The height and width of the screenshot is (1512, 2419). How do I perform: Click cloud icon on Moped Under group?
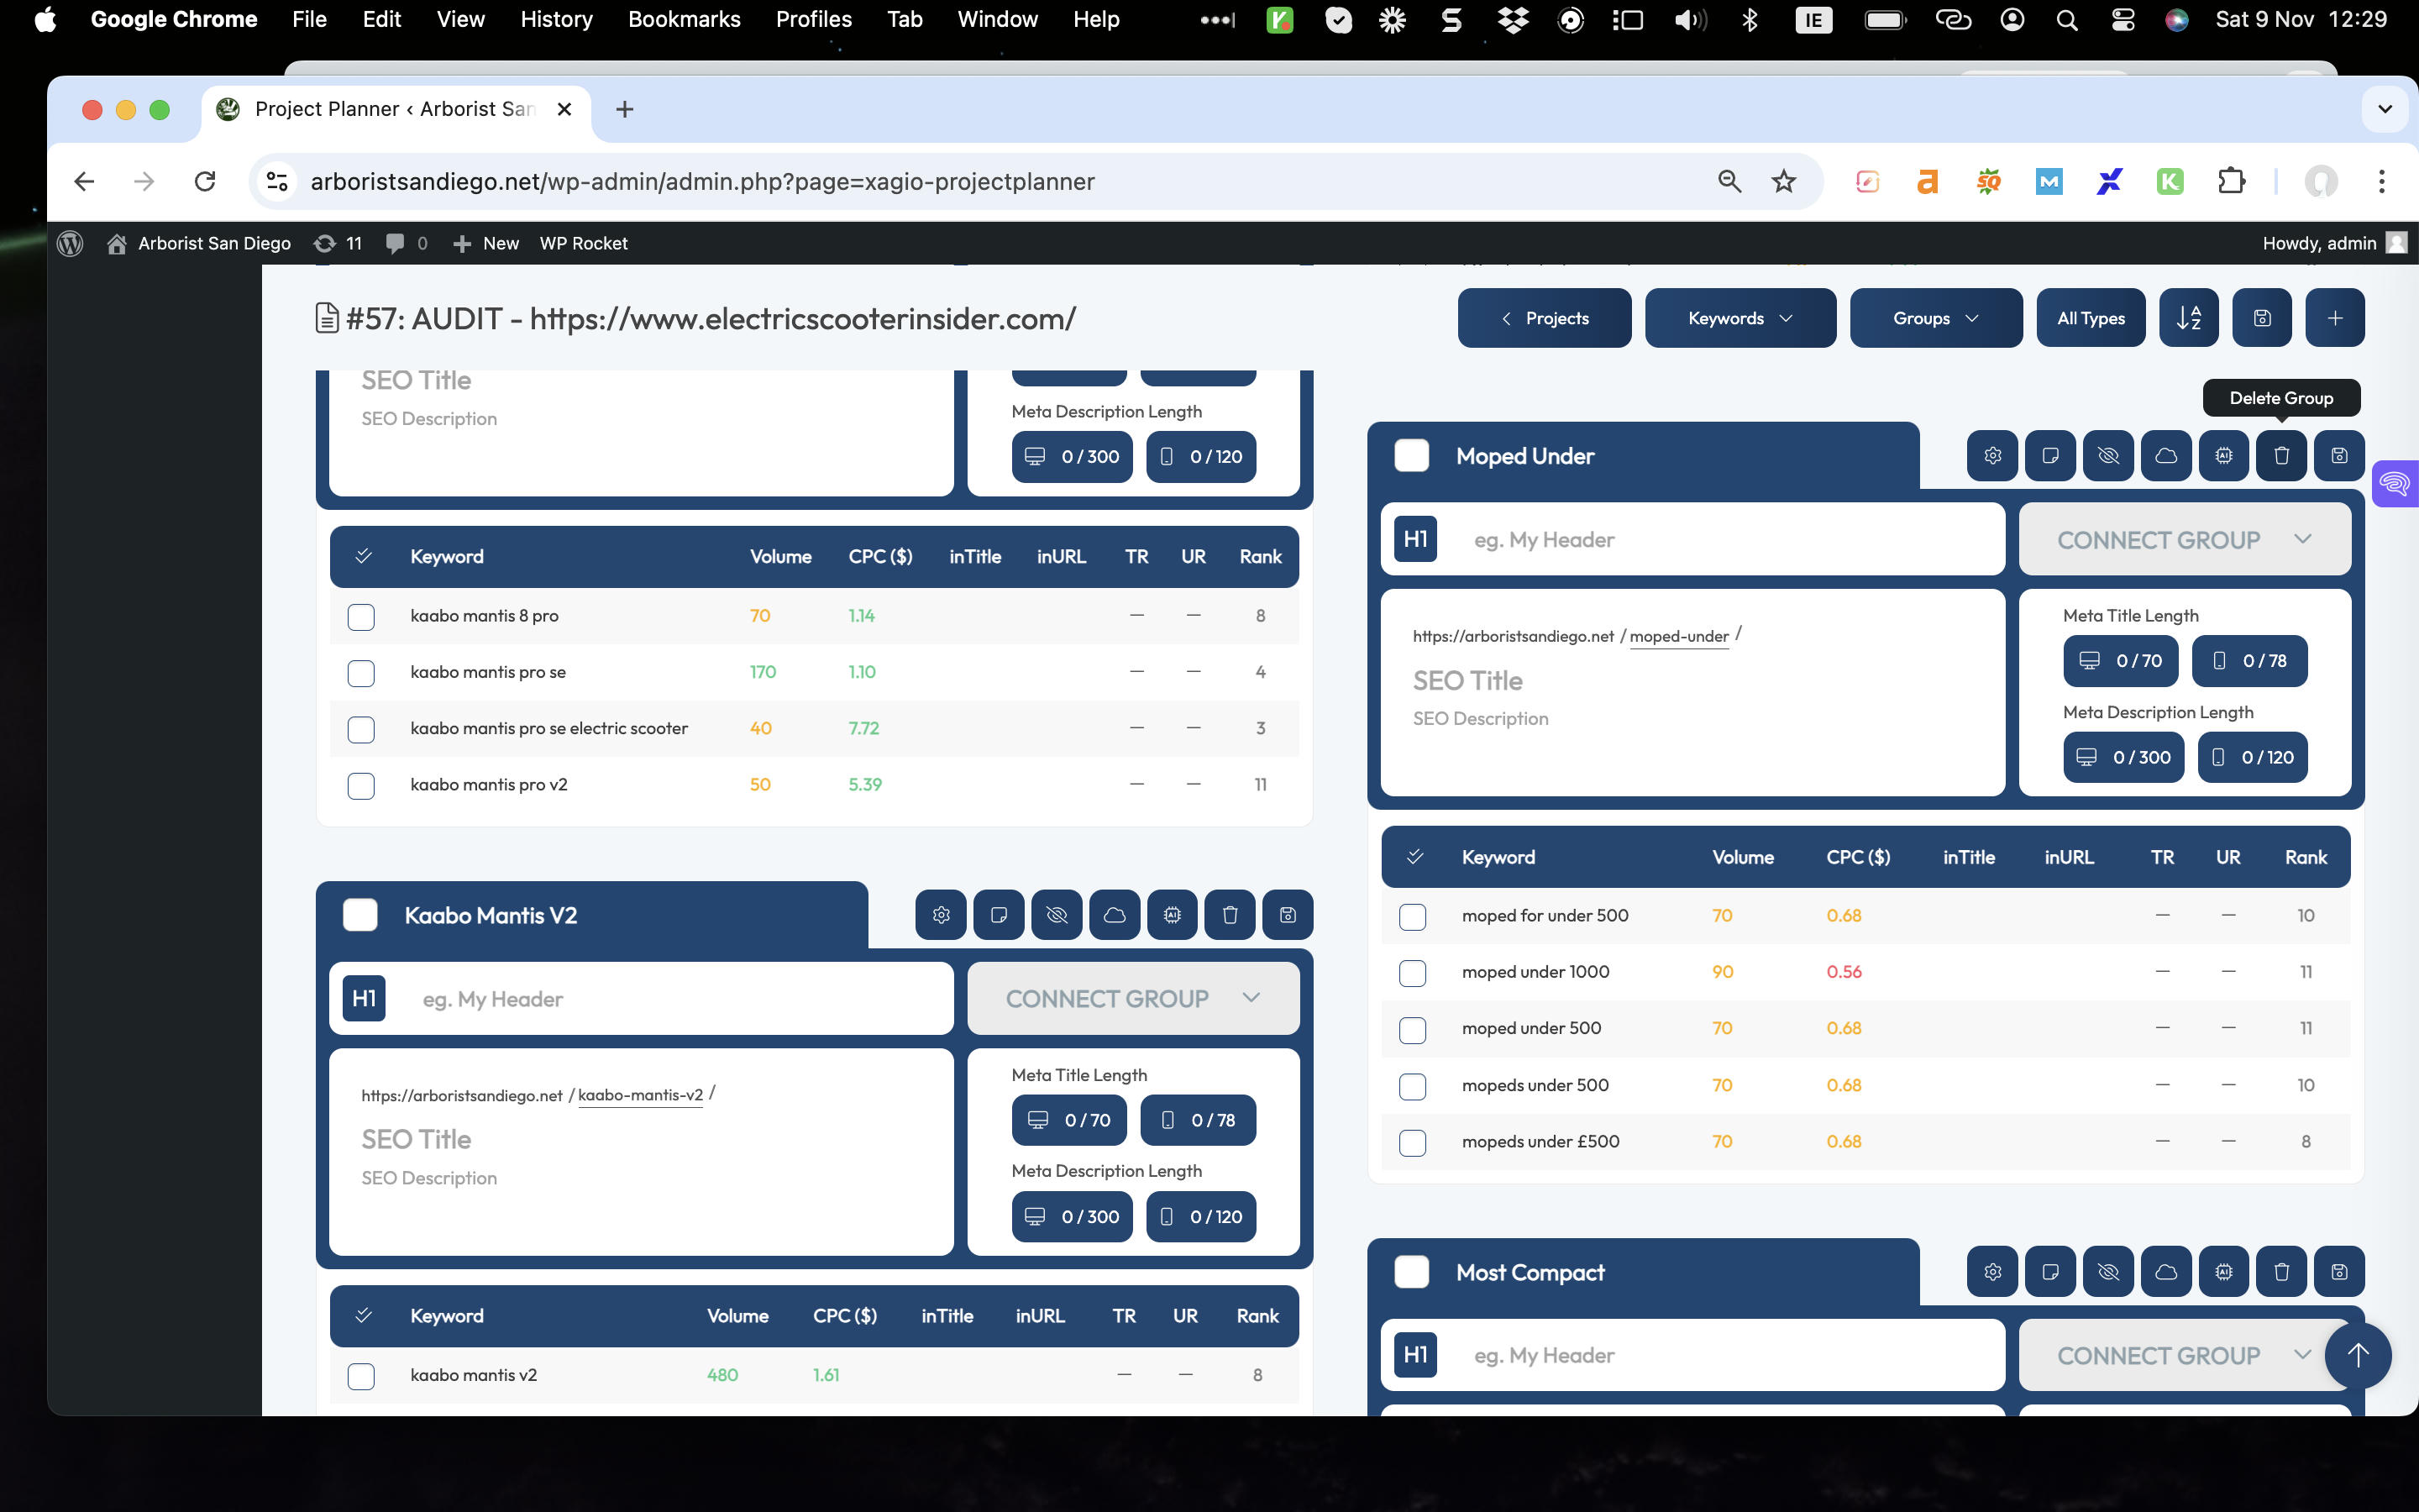point(2166,456)
